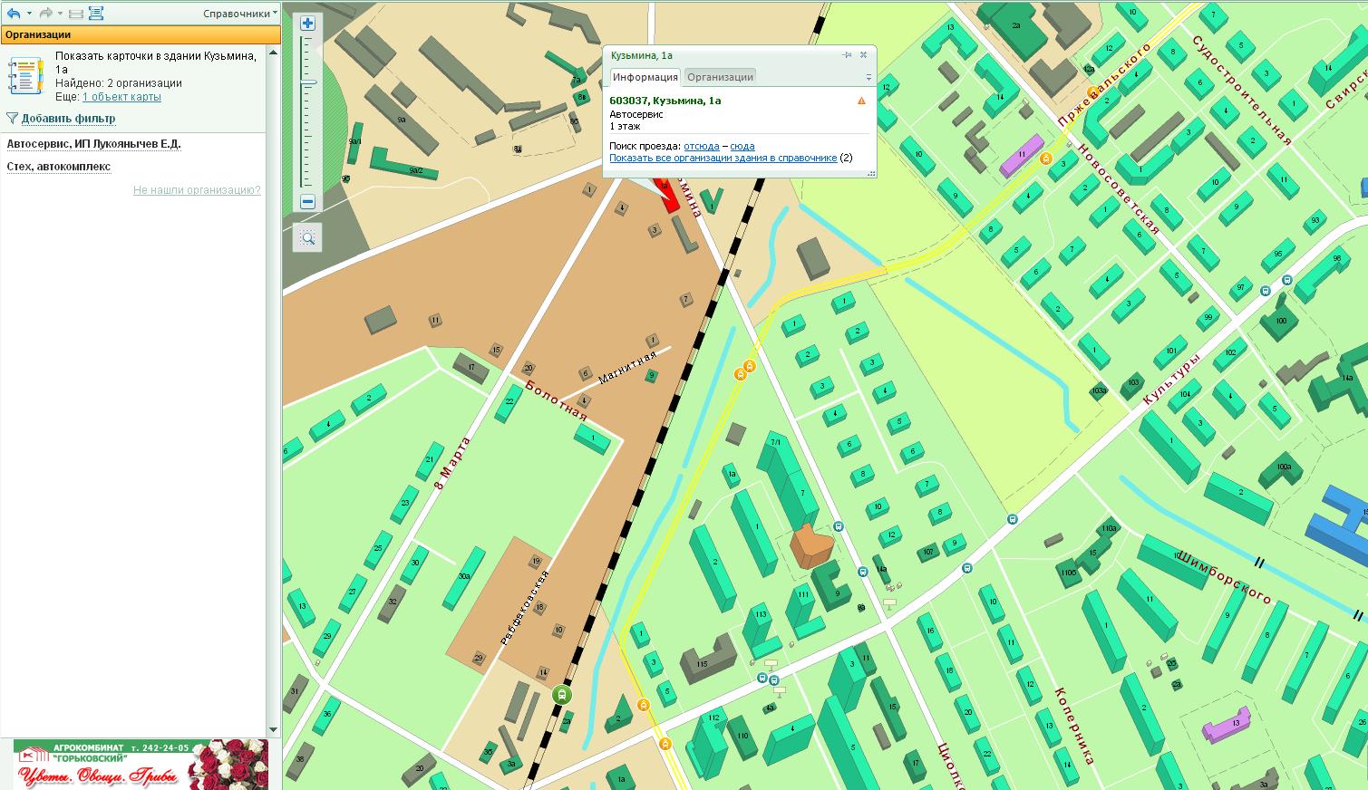Image resolution: width=1368 pixels, height=790 pixels.
Task: Pin the Кузьмина, 1а info popup
Action: (x=848, y=55)
